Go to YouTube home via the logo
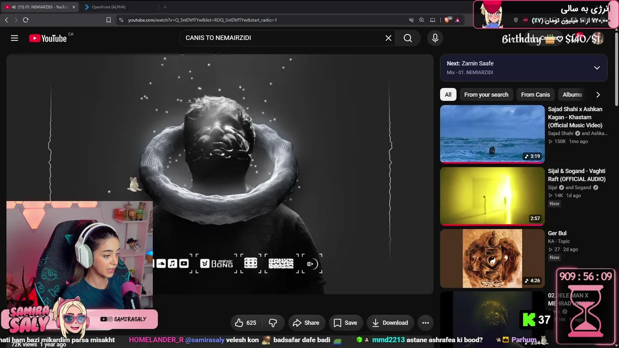619x348 pixels. click(x=48, y=38)
